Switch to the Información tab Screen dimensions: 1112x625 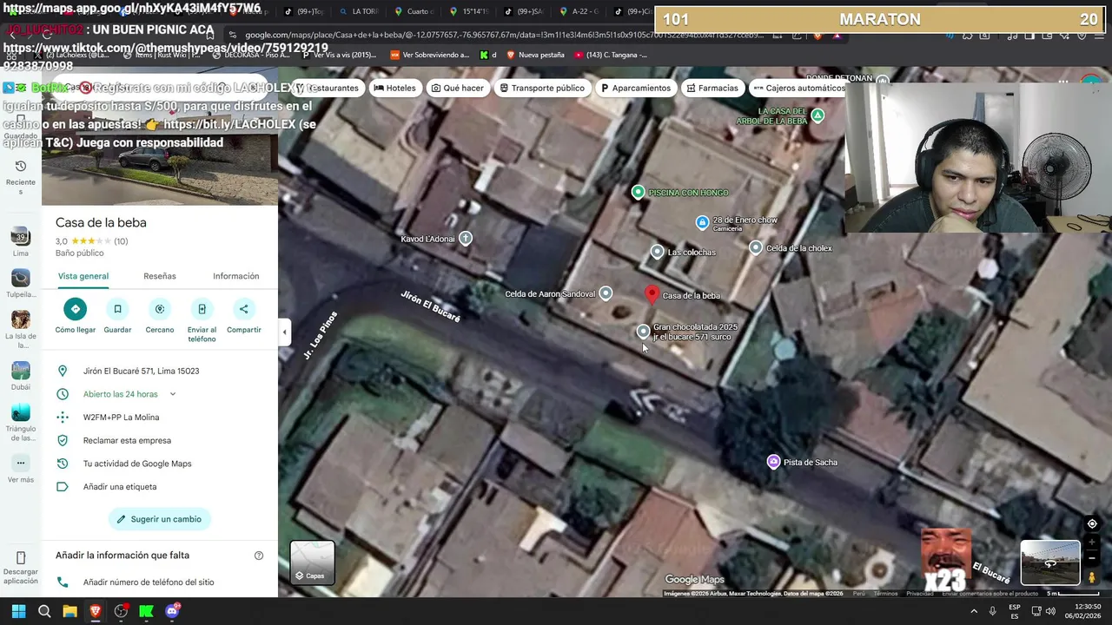235,276
